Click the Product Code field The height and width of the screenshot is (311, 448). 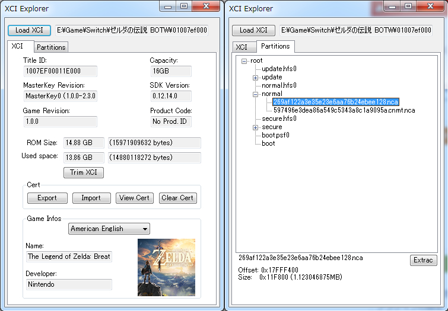(x=170, y=121)
